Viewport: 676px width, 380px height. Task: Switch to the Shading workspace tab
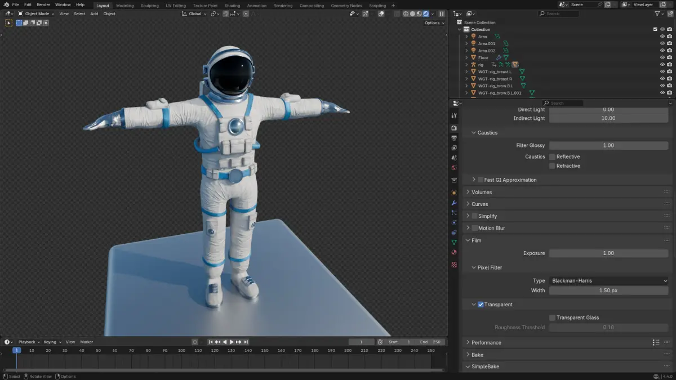[x=232, y=6]
